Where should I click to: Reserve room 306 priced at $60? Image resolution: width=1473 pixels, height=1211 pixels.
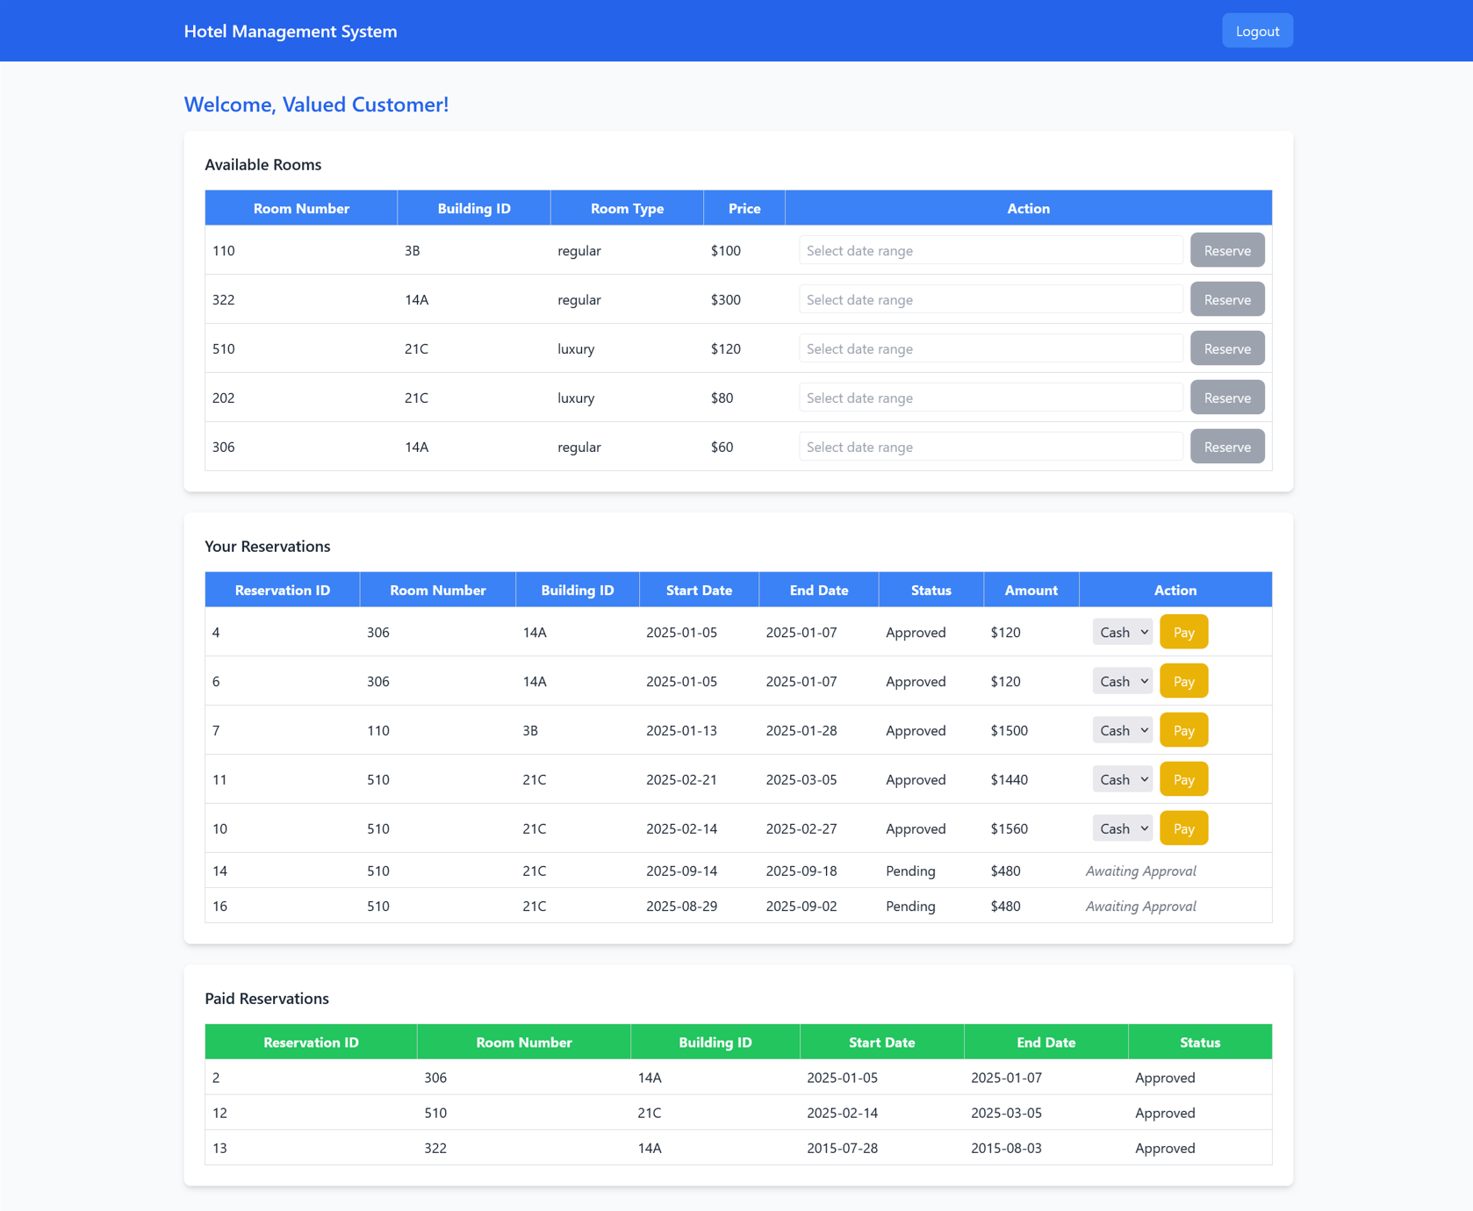(1226, 447)
